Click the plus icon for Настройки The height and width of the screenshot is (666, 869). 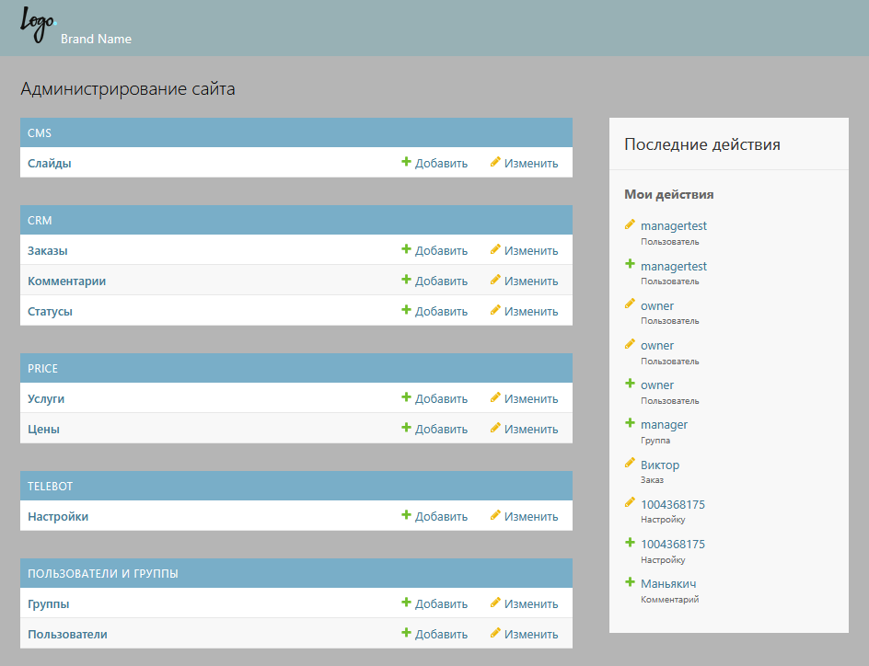(406, 515)
